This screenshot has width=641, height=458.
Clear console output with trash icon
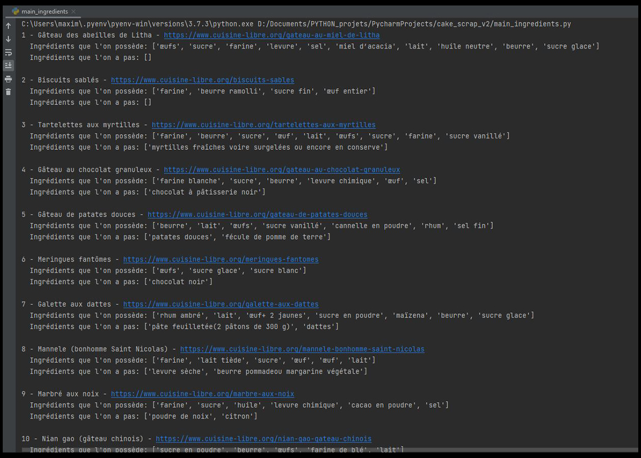[8, 92]
